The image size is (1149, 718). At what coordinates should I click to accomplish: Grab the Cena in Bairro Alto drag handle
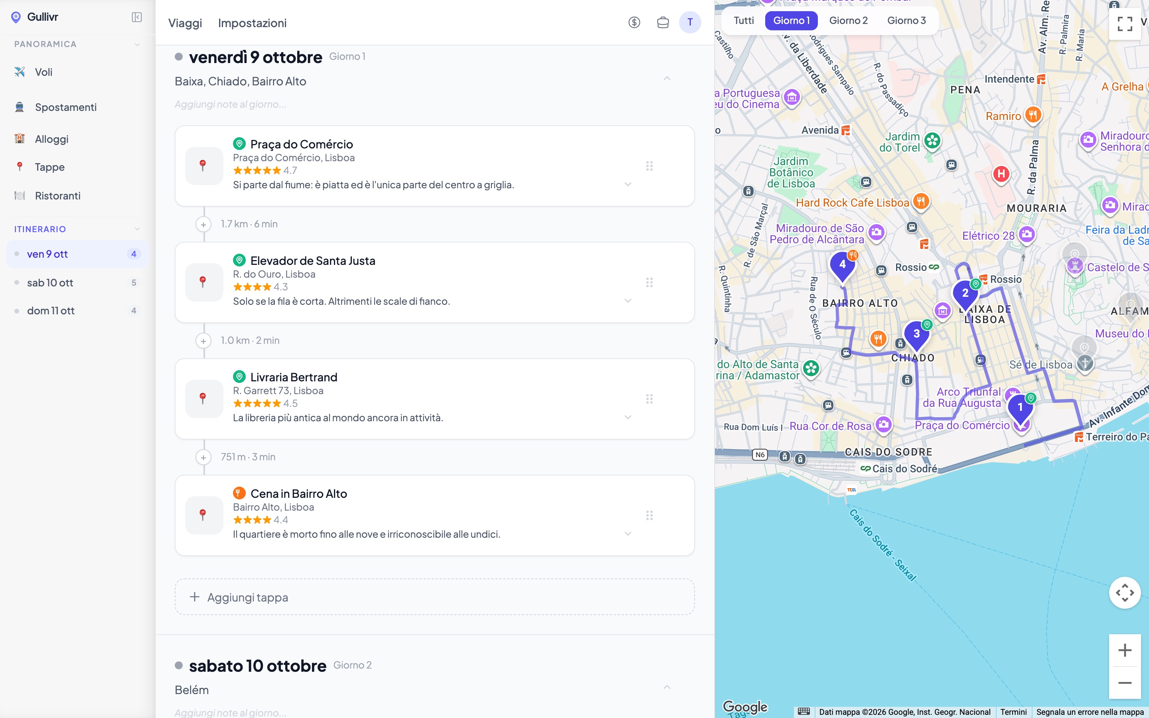point(650,515)
